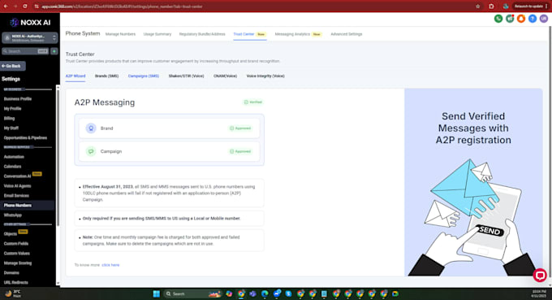
Task: Open the red chat support widget
Action: 540,276
